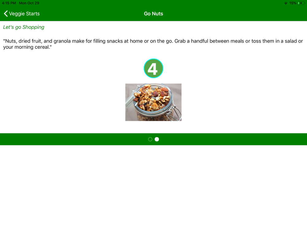Tap the battery charging icon
This screenshot has width=307, height=230.
[x=301, y=3]
